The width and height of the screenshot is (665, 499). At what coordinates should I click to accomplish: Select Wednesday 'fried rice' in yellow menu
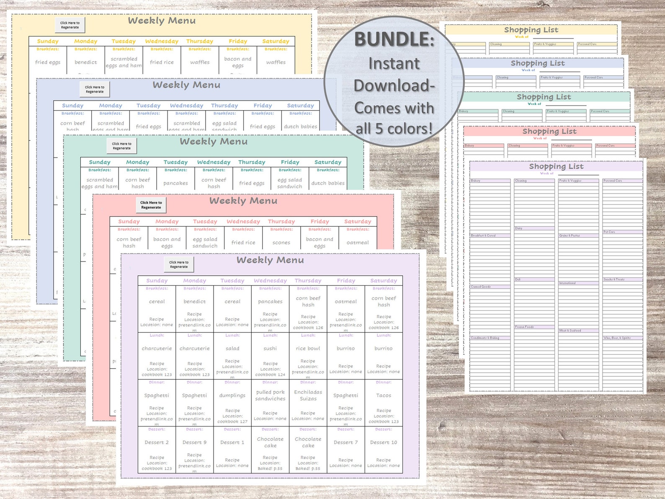162,62
